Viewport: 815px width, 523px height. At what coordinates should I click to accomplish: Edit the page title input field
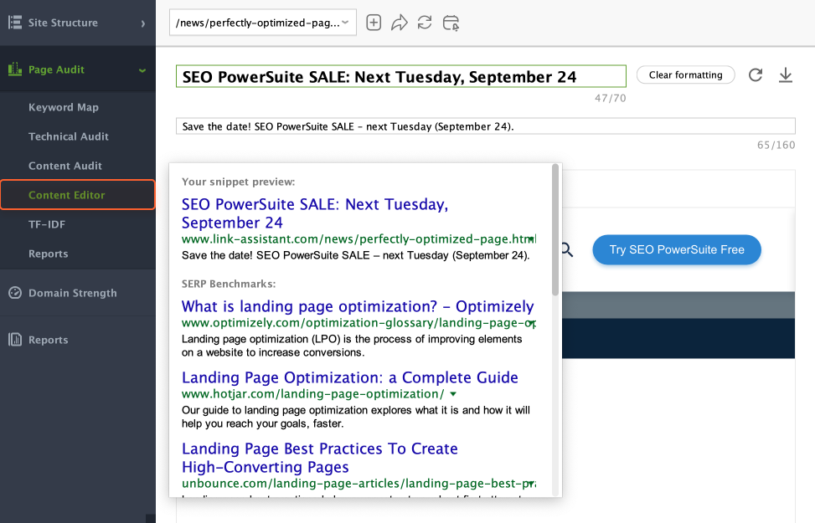(x=400, y=76)
